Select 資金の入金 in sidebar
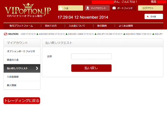 pos(22,60)
